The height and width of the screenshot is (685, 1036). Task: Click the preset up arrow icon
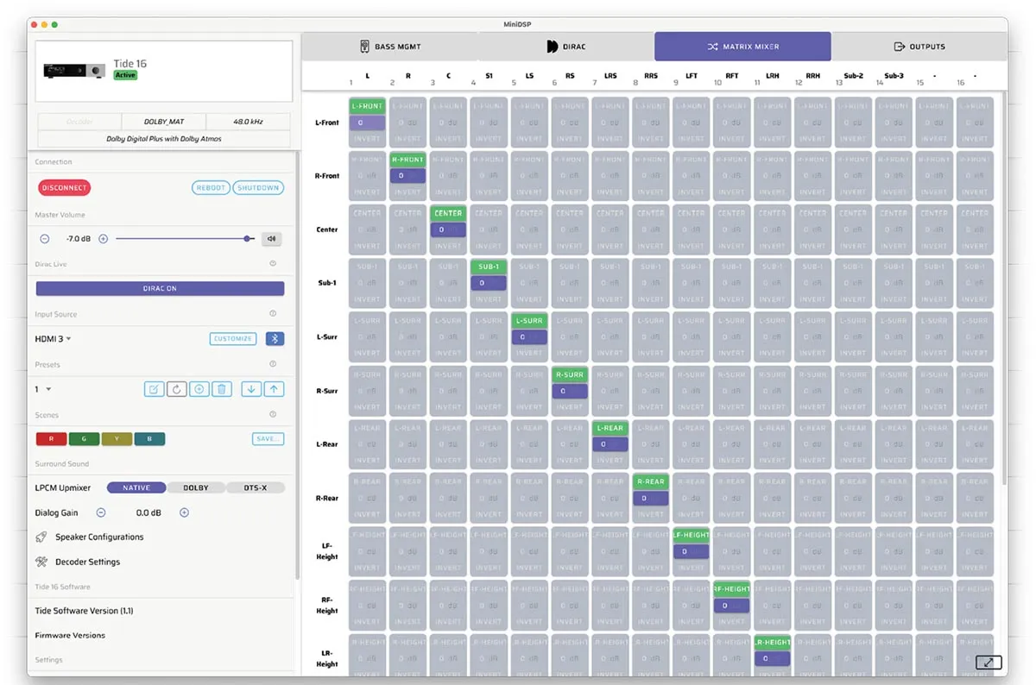[x=274, y=389]
